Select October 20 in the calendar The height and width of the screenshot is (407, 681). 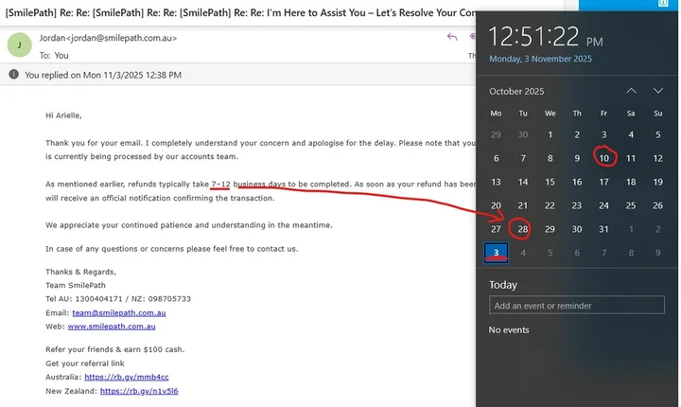[496, 205]
